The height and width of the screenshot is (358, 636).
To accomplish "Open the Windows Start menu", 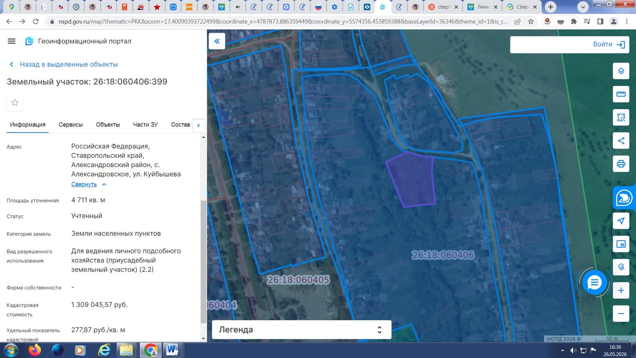I will [11, 350].
